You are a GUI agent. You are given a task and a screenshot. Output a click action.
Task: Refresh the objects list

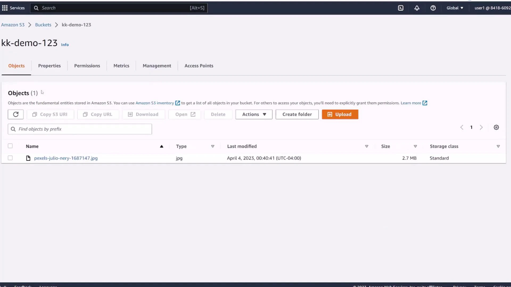(15, 114)
